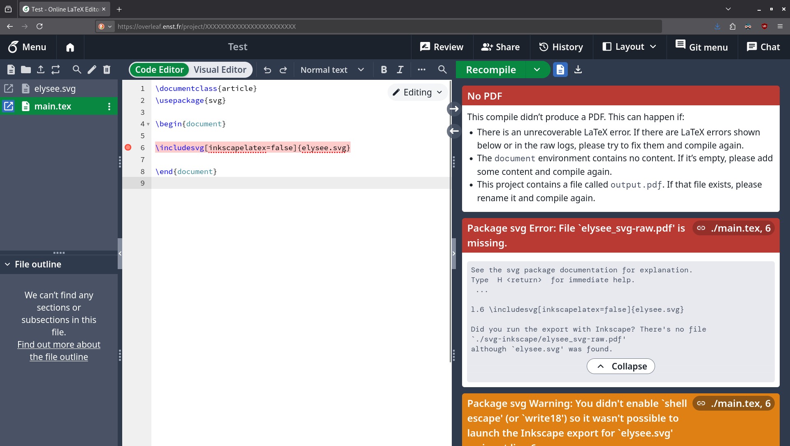Toggle the red error marker on line 6
Screen dimensions: 790x446
(x=128, y=148)
